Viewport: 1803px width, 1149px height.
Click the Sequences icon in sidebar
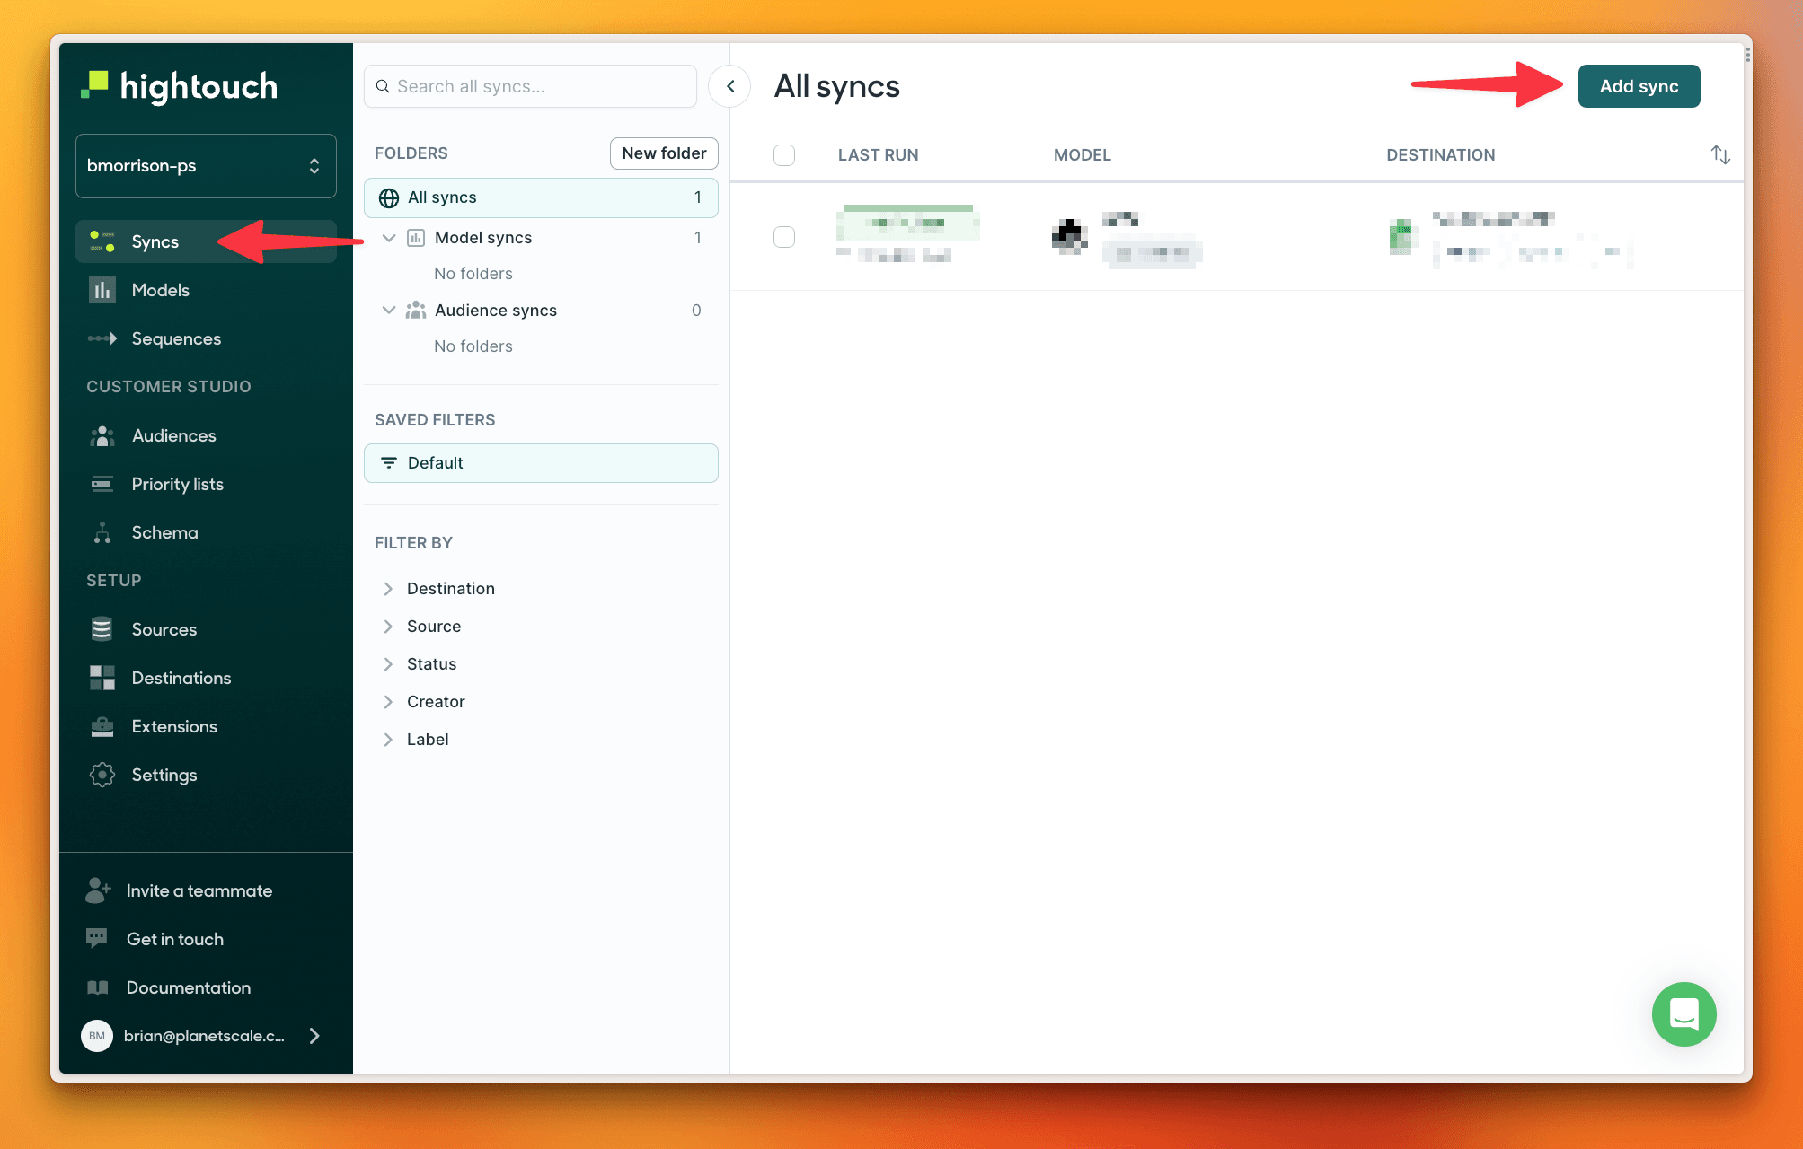(104, 338)
